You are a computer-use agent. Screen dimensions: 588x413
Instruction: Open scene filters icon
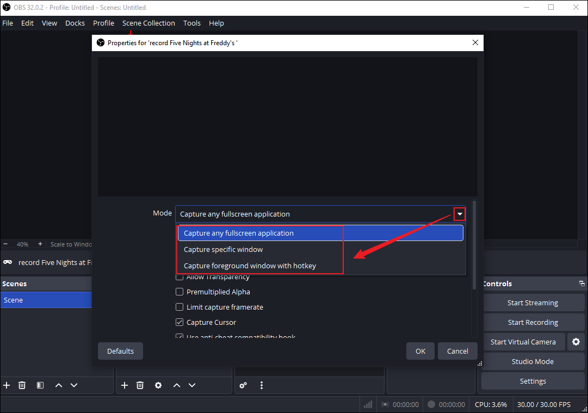(40, 385)
